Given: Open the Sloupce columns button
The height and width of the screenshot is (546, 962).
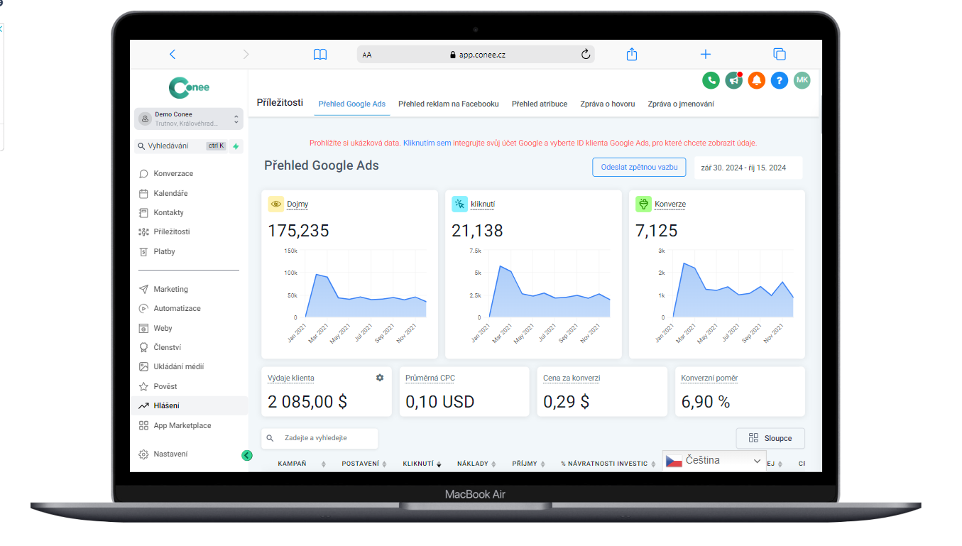Looking at the screenshot, I should tap(770, 438).
